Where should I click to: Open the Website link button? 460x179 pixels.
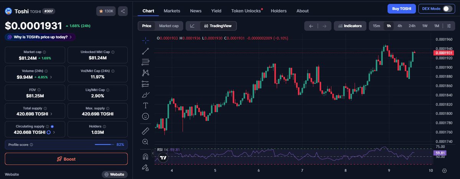point(115,174)
